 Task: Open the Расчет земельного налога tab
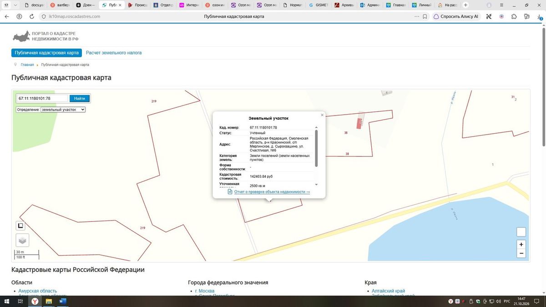(114, 53)
